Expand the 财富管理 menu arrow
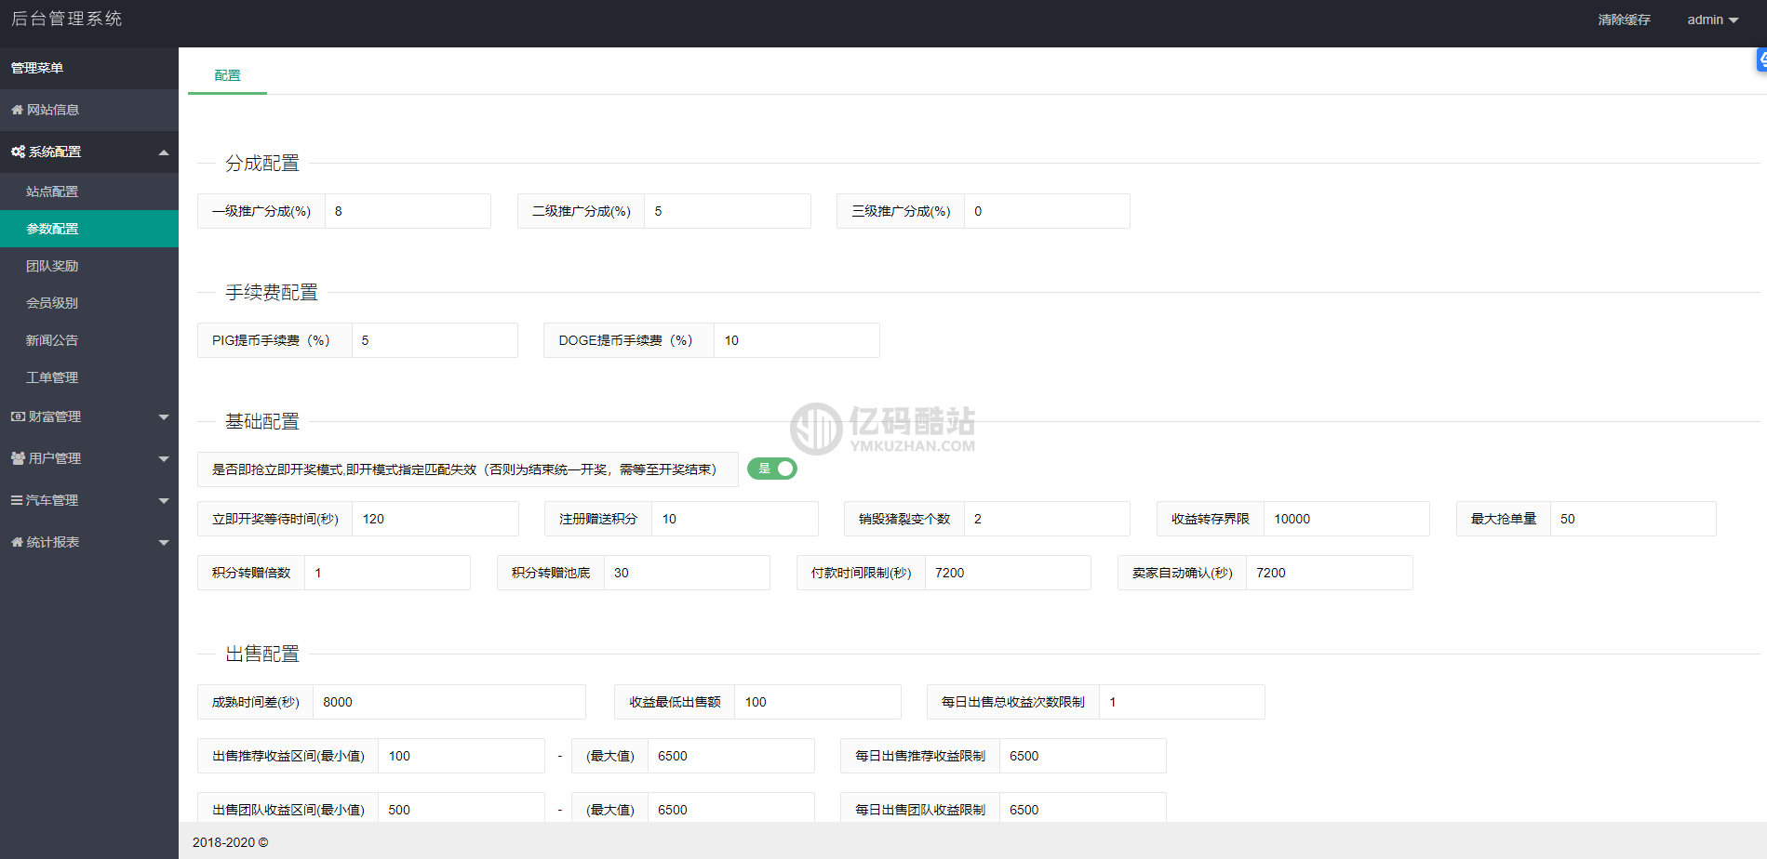The height and width of the screenshot is (859, 1767). pos(164,417)
